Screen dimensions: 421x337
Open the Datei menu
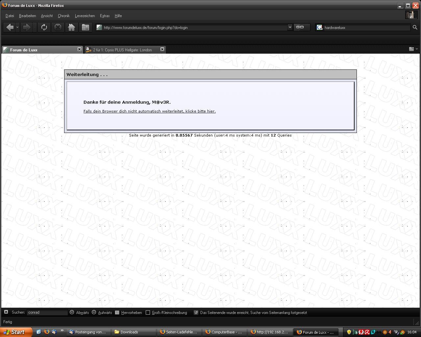coord(10,16)
